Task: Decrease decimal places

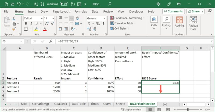Action: coord(95,29)
